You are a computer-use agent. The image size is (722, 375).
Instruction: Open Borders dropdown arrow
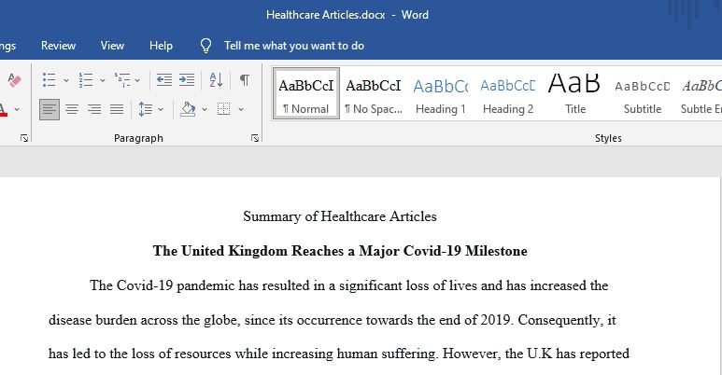pos(240,109)
